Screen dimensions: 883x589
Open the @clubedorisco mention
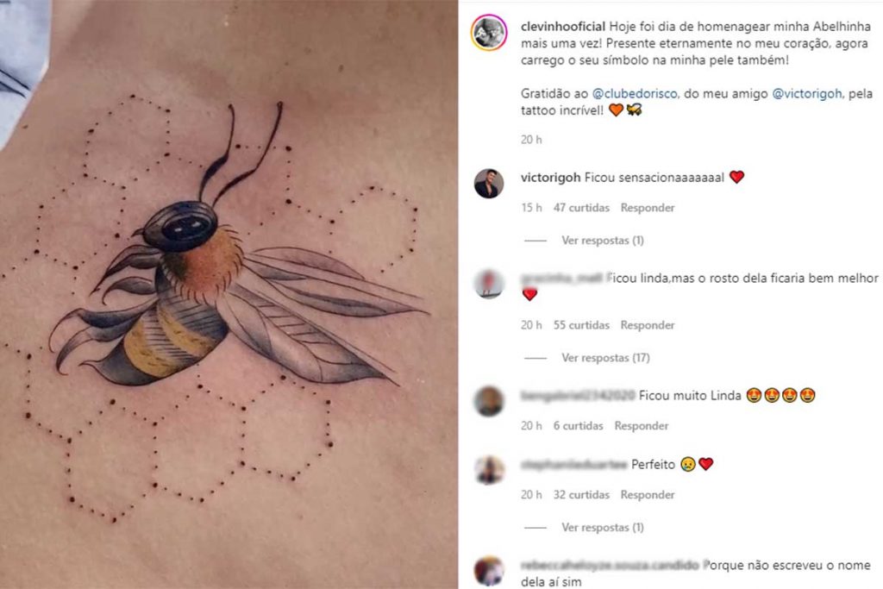[x=635, y=93]
